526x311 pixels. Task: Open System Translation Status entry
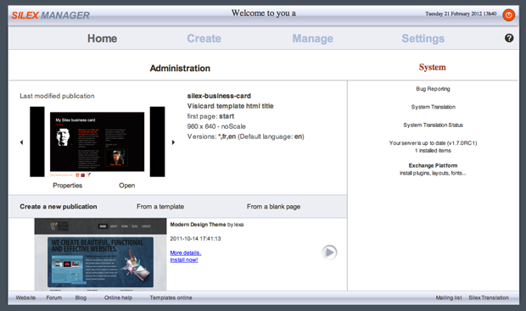(x=433, y=125)
